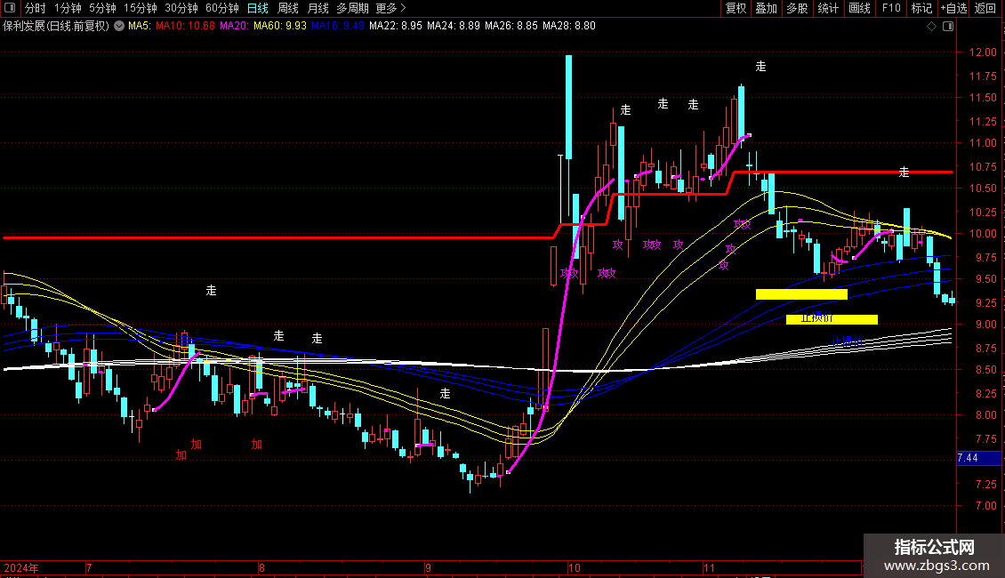
Task: Click the month 10 date axis label
Action: click(575, 567)
